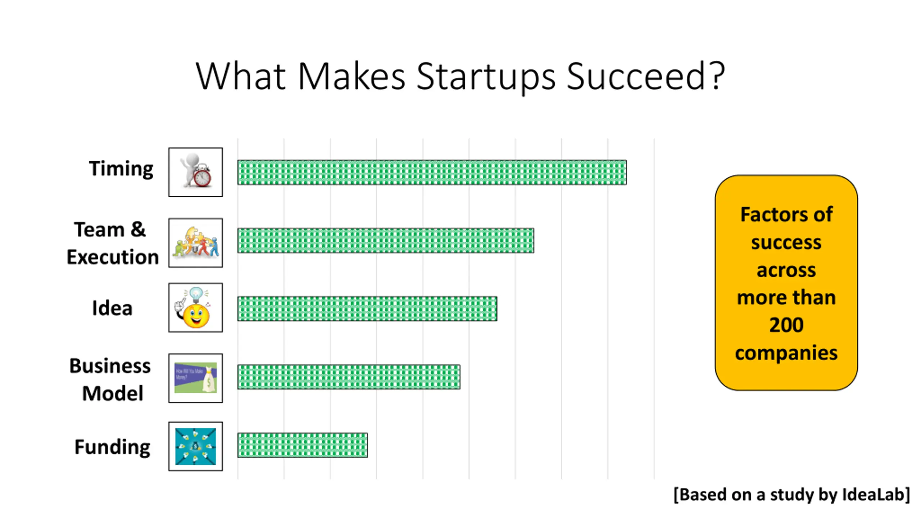Viewport: 921px width, 518px height.
Task: Select the Team & Execution puzzle icon
Action: tap(195, 243)
